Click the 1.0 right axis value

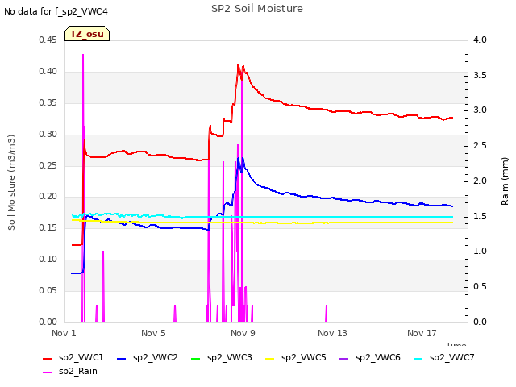coord(480,251)
